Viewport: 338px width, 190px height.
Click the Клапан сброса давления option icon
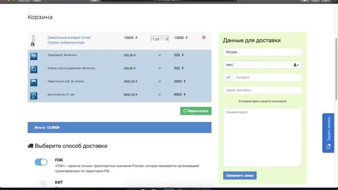[34, 69]
